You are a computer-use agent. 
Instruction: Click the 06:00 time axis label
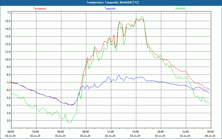[x=61, y=132]
